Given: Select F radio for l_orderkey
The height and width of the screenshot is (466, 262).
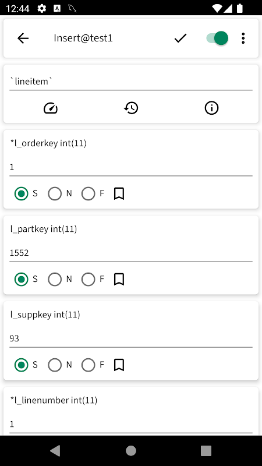Looking at the screenshot, I should (88, 194).
